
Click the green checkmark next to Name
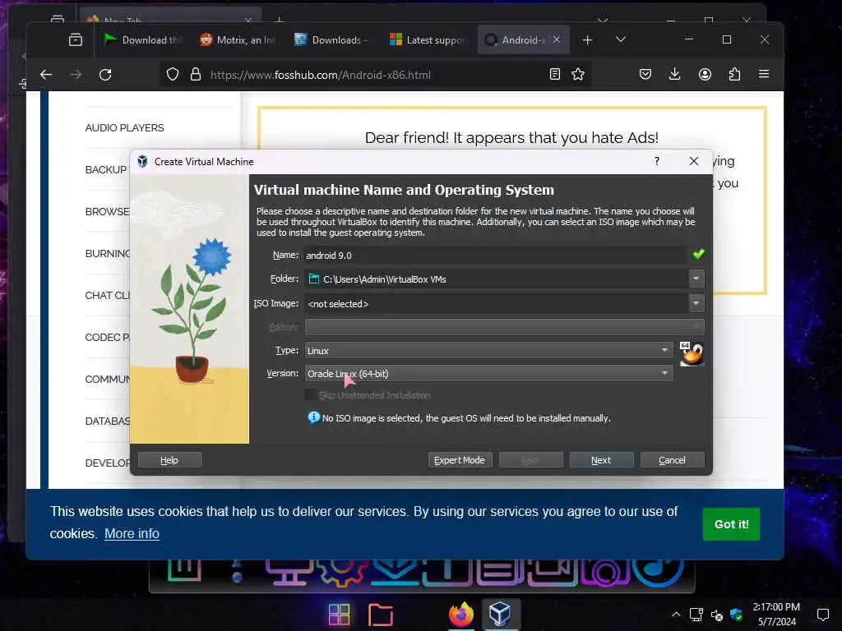pyautogui.click(x=699, y=255)
